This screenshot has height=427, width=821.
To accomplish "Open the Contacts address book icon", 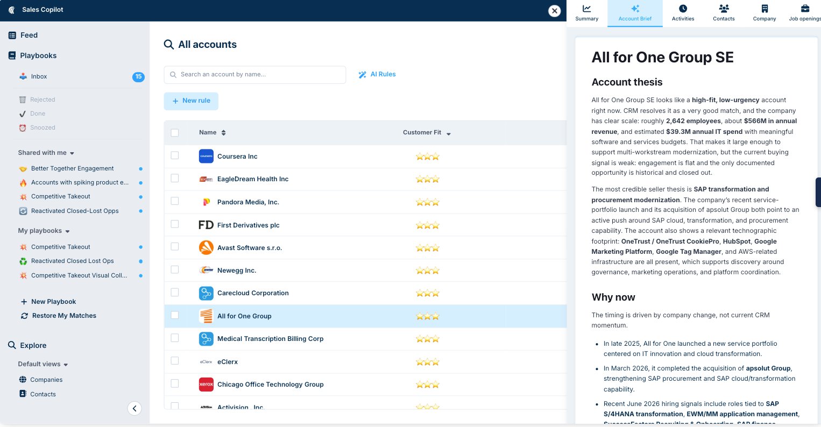I will (x=23, y=394).
